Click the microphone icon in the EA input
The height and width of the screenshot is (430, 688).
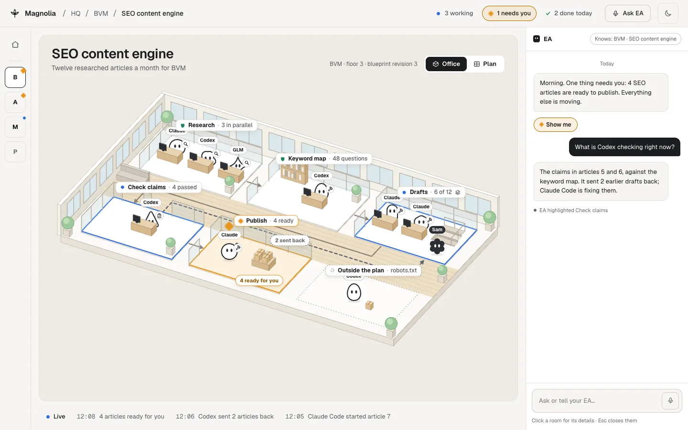coord(670,401)
